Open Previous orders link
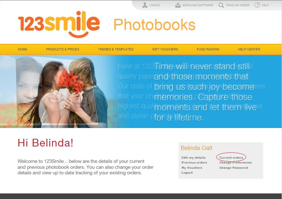The height and width of the screenshot is (199, 282). pyautogui.click(x=194, y=162)
